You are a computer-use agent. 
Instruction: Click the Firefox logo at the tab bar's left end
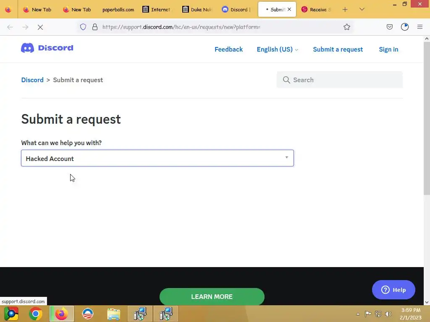click(x=8, y=10)
